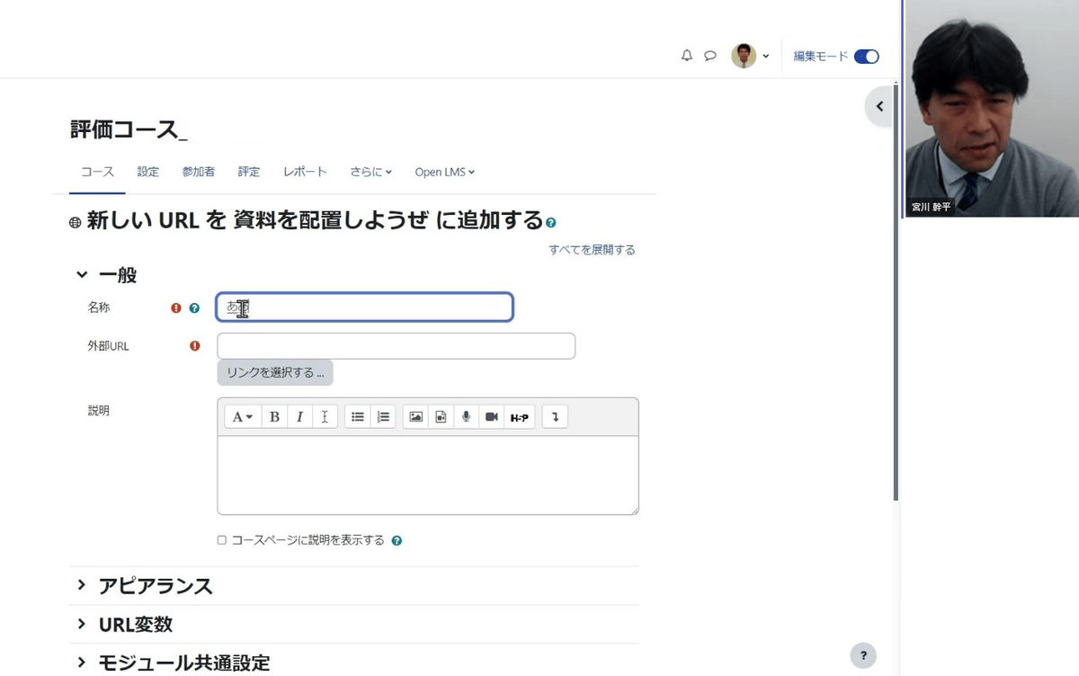Insert H5P content via toolbar
The image size is (1079, 676).
pos(520,417)
